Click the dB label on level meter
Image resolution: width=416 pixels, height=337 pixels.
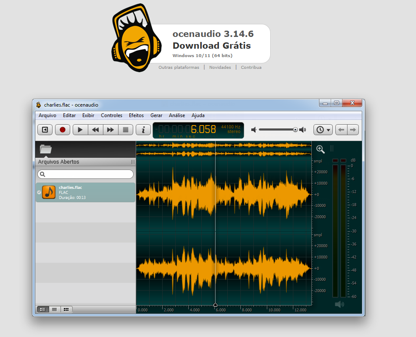pyautogui.click(x=353, y=160)
